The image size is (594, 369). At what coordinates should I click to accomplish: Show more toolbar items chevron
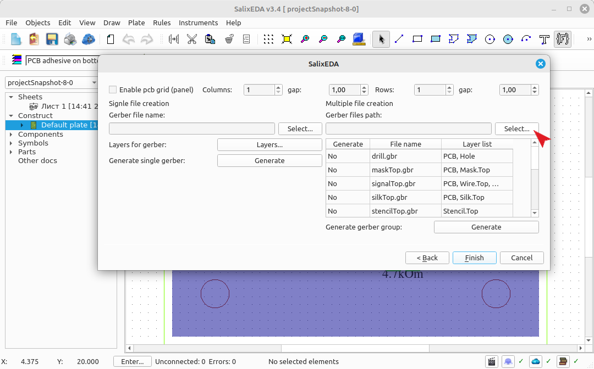(x=589, y=39)
